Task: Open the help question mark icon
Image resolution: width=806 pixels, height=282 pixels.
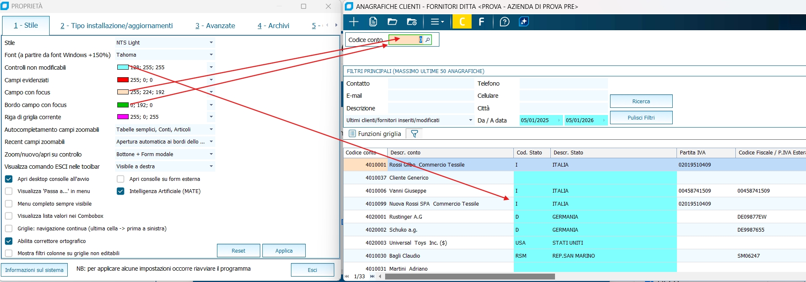Action: point(504,22)
